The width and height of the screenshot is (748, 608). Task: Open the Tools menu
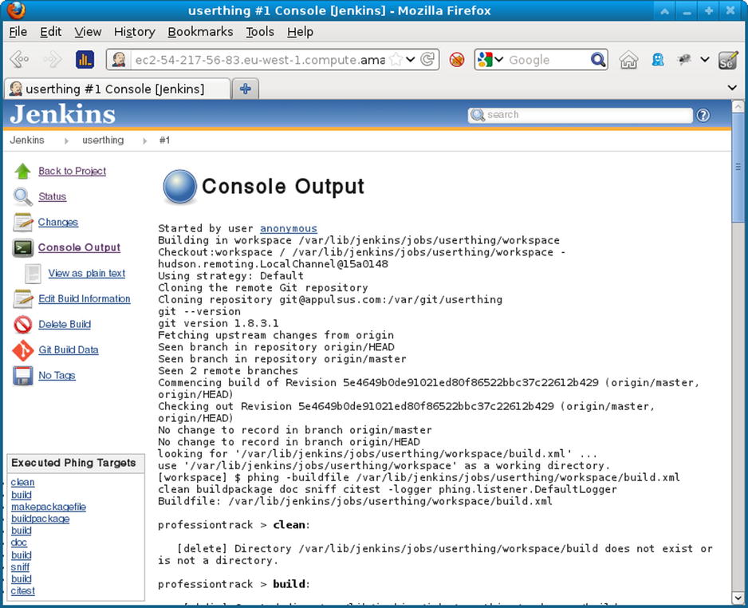coord(260,32)
